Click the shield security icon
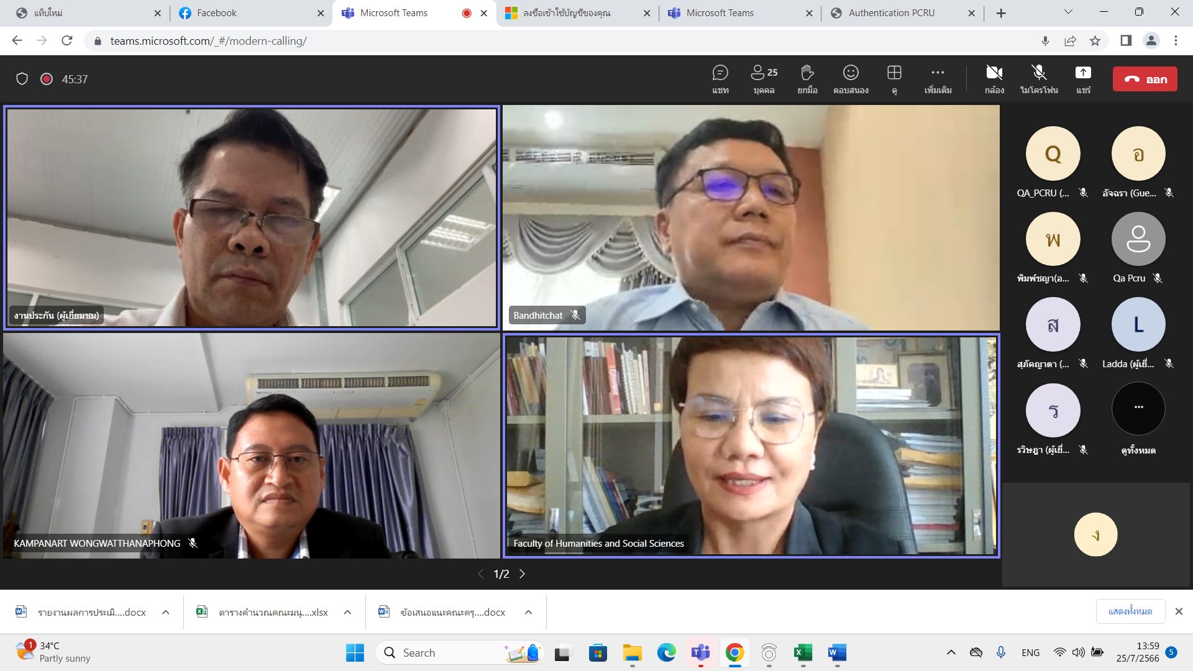 (x=22, y=79)
